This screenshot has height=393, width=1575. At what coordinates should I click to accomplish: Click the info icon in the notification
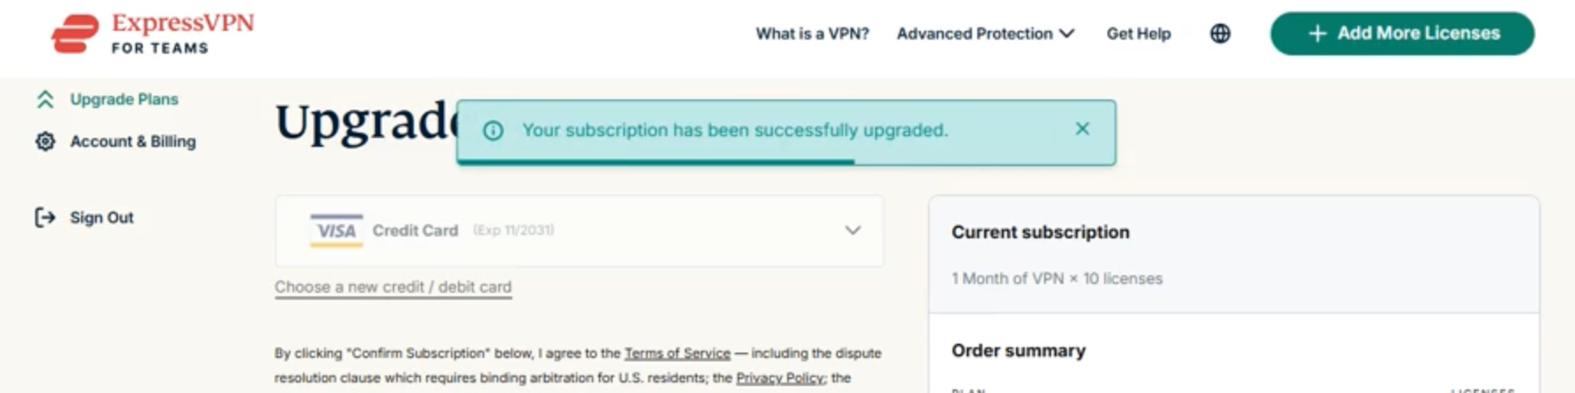point(493,131)
